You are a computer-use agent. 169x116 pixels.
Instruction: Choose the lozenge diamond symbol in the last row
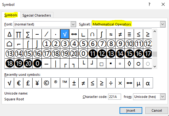tap(129, 64)
